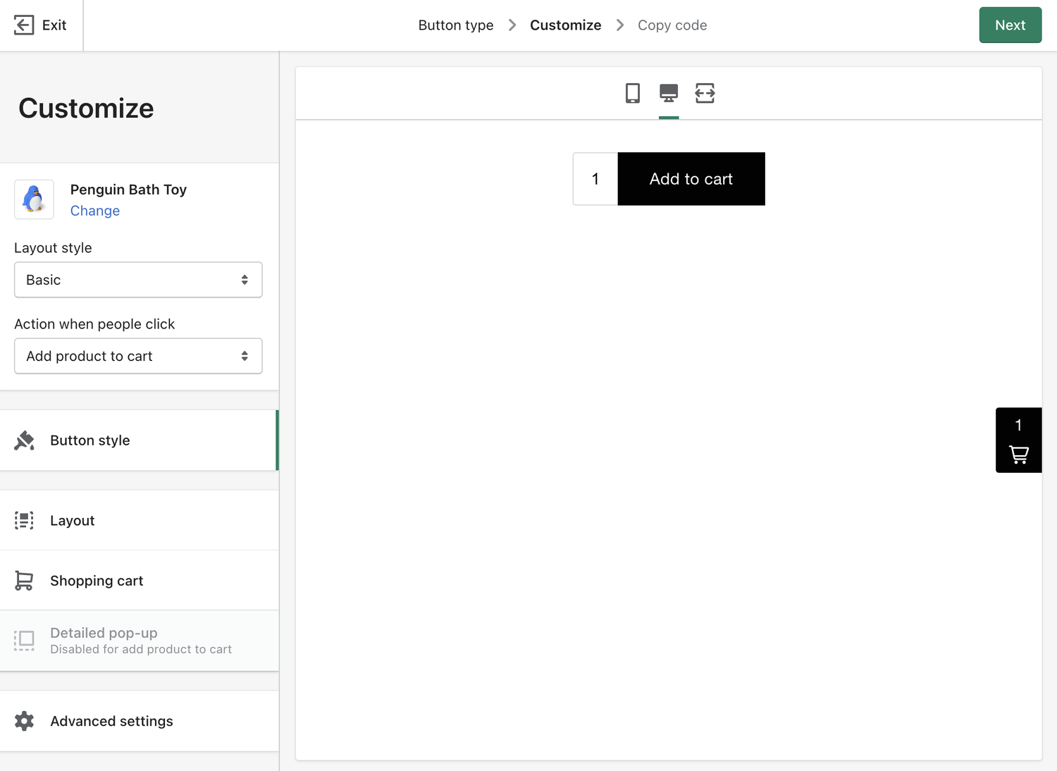
Task: Open the Shopping cart settings panel
Action: [x=97, y=580]
